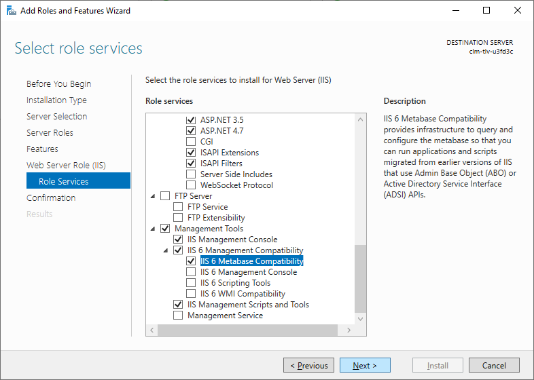534x380 pixels.
Task: Select the IIS 6 Metabase Compatibility label
Action: click(x=251, y=261)
